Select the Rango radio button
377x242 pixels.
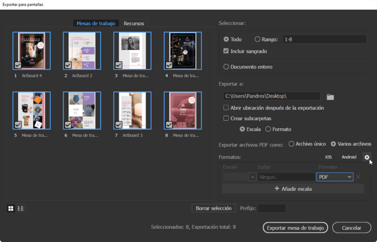(257, 39)
